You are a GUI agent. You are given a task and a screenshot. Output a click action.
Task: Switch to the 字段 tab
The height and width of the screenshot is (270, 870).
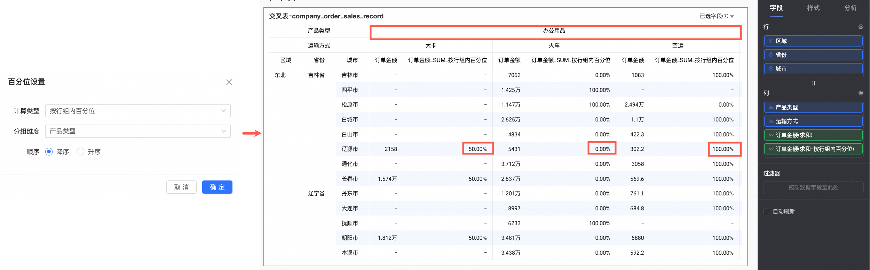click(x=776, y=8)
